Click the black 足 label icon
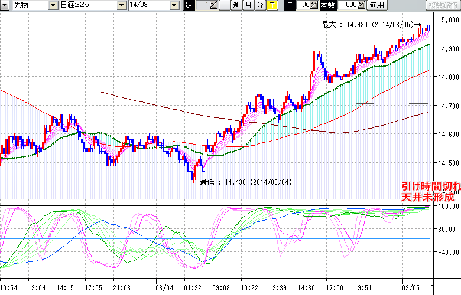This screenshot has height=295, width=461. tap(189, 5)
